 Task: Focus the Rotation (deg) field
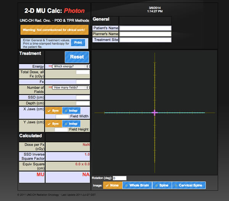pyautogui.click(x=119, y=178)
